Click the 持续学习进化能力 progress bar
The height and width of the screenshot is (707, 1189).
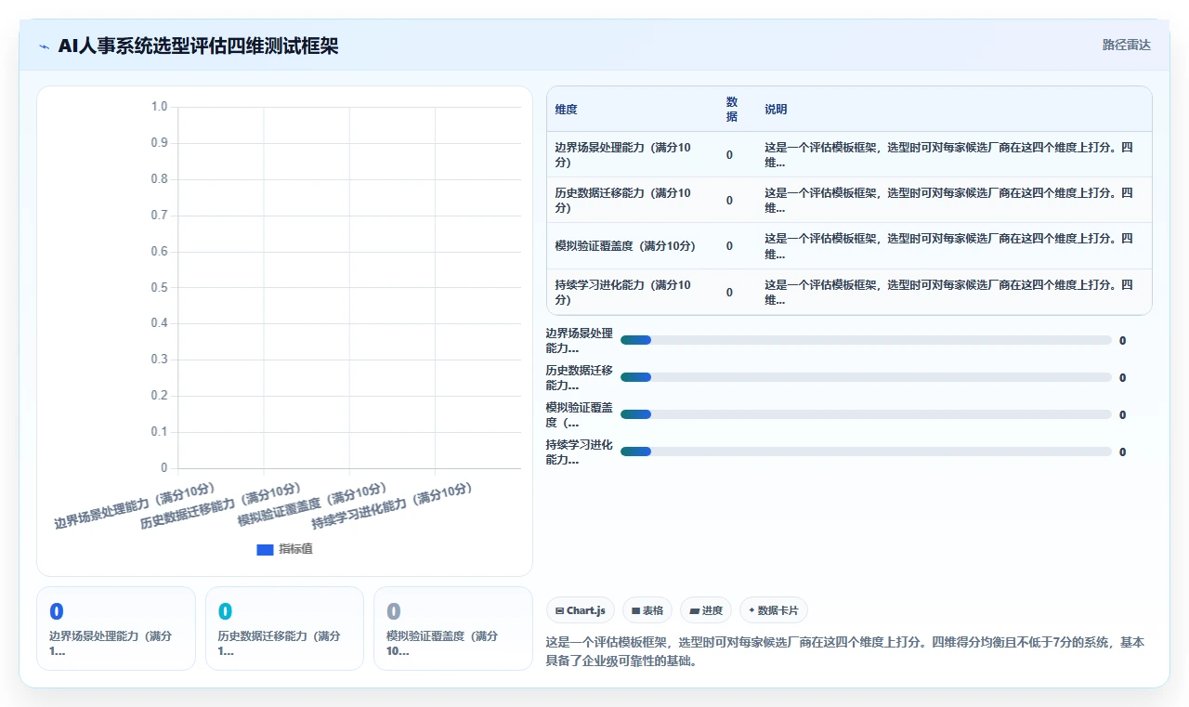(x=866, y=452)
